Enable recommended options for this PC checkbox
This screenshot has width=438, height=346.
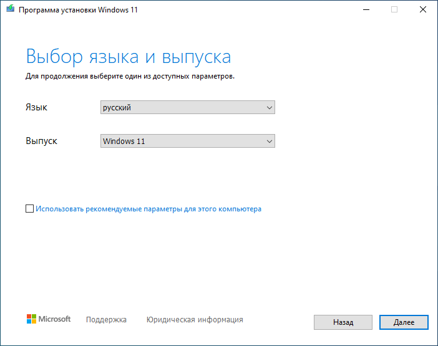(x=29, y=208)
